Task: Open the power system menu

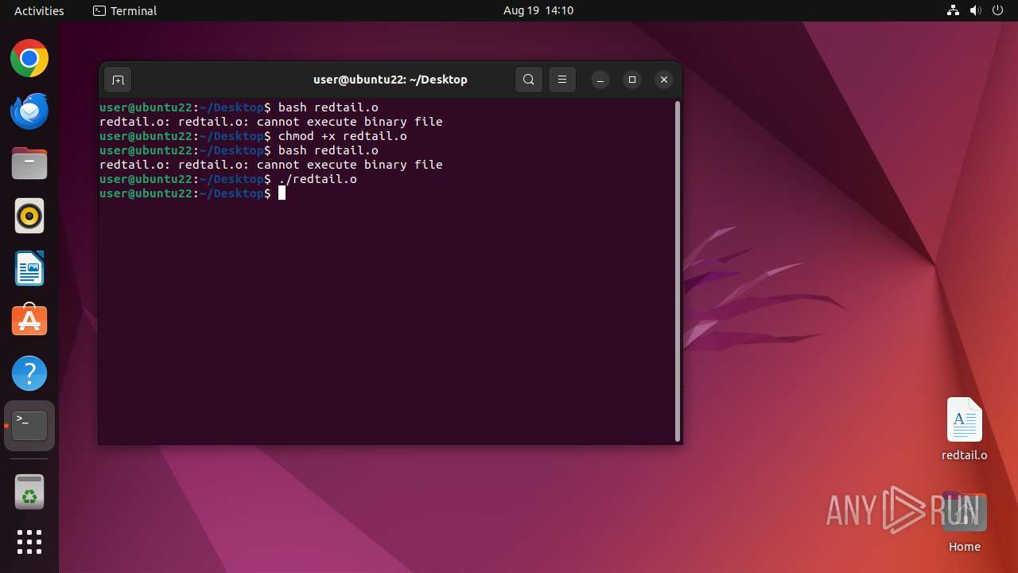Action: coord(999,10)
